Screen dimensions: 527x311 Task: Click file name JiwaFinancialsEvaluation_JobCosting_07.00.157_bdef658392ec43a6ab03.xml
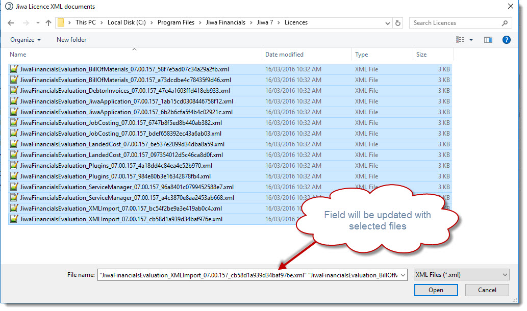(121, 134)
